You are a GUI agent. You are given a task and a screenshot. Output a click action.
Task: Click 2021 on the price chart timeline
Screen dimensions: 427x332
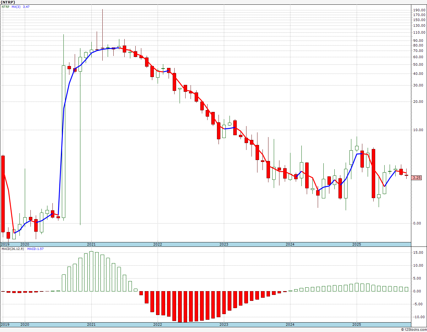[91, 244]
